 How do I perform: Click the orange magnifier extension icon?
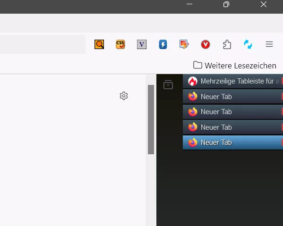point(99,44)
